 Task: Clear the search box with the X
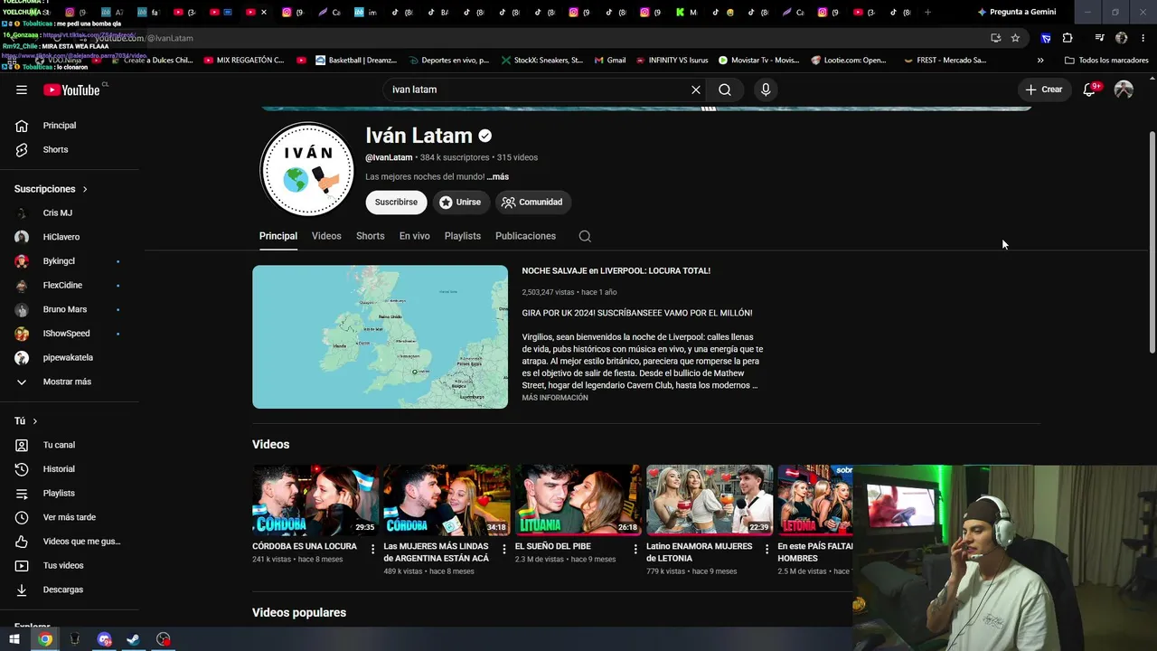click(x=696, y=90)
